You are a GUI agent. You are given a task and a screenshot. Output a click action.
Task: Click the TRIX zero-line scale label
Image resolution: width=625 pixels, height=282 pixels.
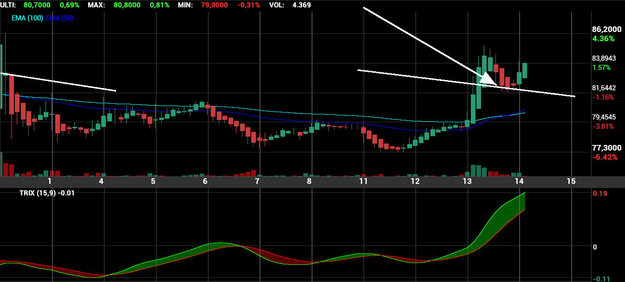595,247
